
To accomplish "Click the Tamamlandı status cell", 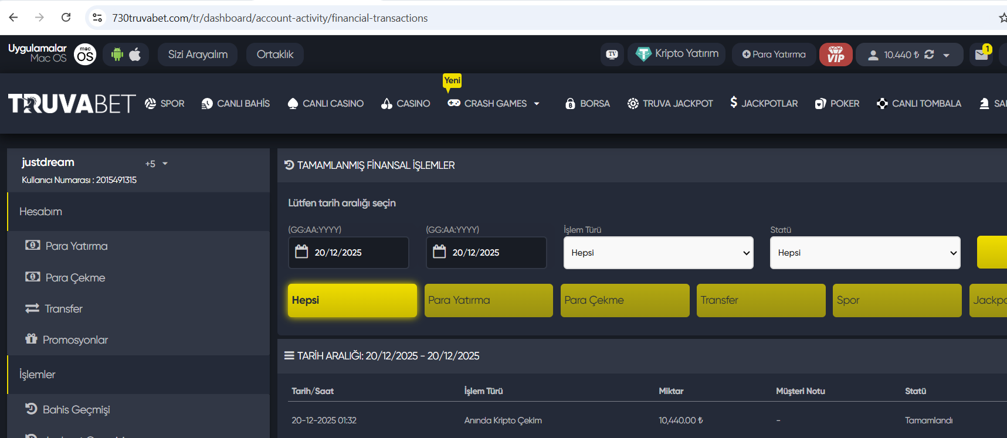I will pos(928,420).
